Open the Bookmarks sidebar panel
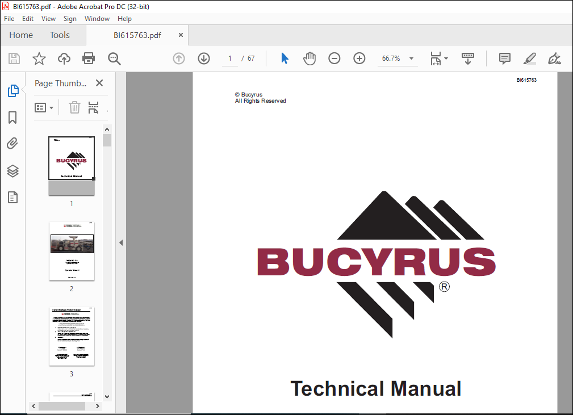The height and width of the screenshot is (415, 573). point(12,118)
